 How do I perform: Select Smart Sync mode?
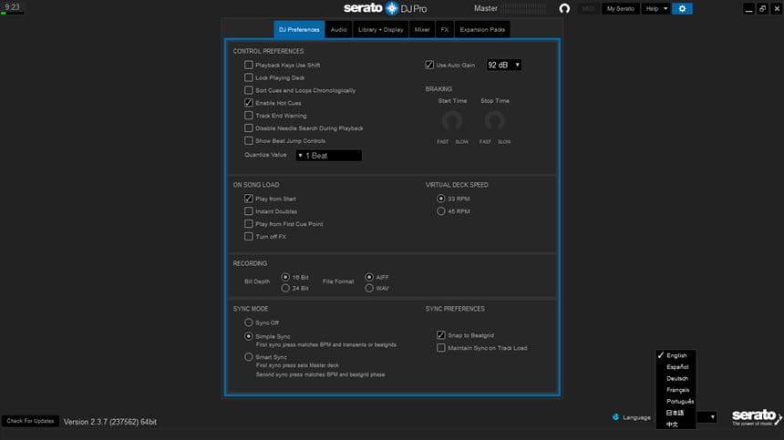click(x=249, y=356)
